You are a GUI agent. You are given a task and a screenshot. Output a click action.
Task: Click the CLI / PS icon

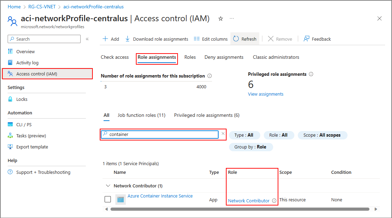click(10, 124)
